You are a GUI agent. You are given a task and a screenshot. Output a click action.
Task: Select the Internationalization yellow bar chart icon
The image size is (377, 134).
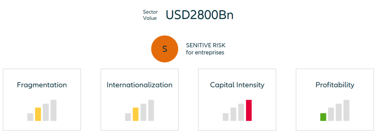(135, 114)
